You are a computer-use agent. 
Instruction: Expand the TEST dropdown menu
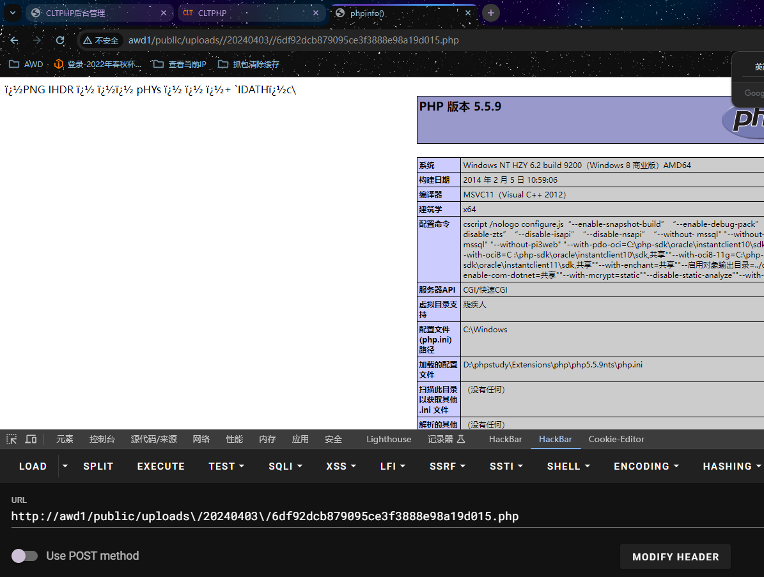click(x=226, y=466)
